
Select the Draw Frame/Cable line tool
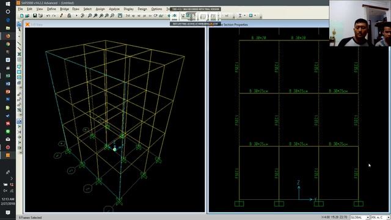pyautogui.click(x=19, y=43)
